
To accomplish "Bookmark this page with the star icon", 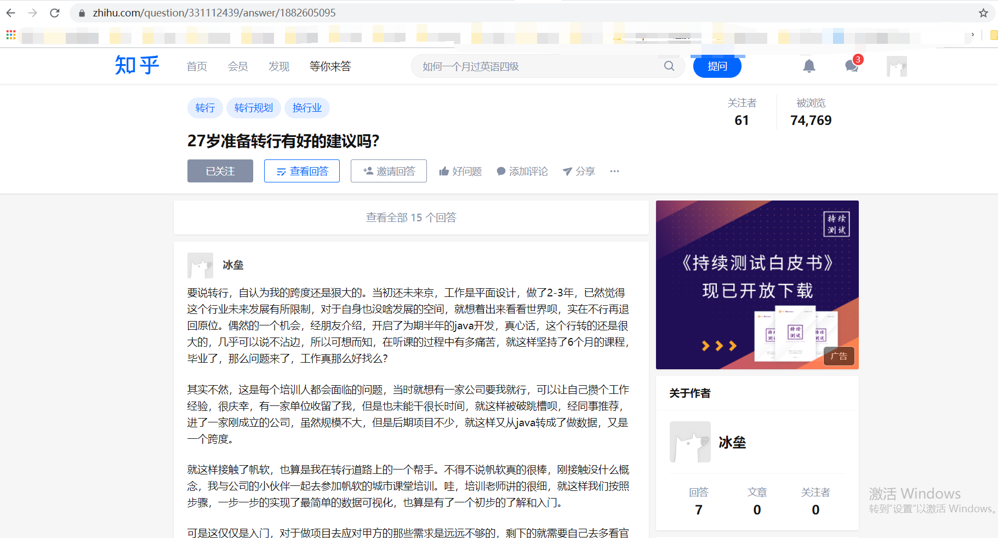I will click(x=983, y=13).
